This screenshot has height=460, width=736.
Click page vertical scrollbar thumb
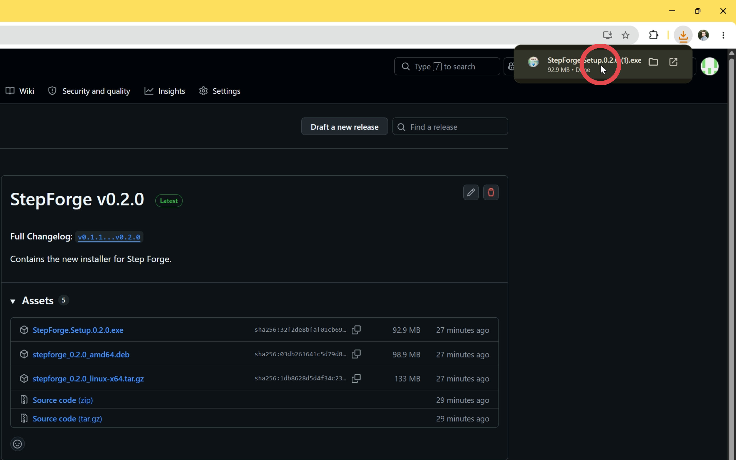point(731,259)
